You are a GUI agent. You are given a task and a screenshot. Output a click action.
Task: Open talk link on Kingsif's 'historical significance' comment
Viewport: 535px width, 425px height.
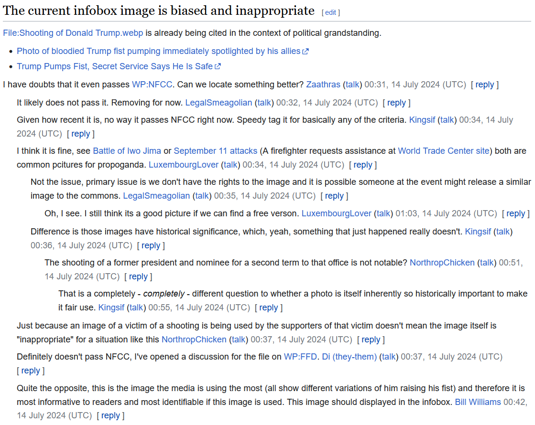[x=503, y=232]
